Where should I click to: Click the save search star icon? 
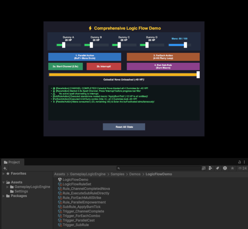[232, 168]
